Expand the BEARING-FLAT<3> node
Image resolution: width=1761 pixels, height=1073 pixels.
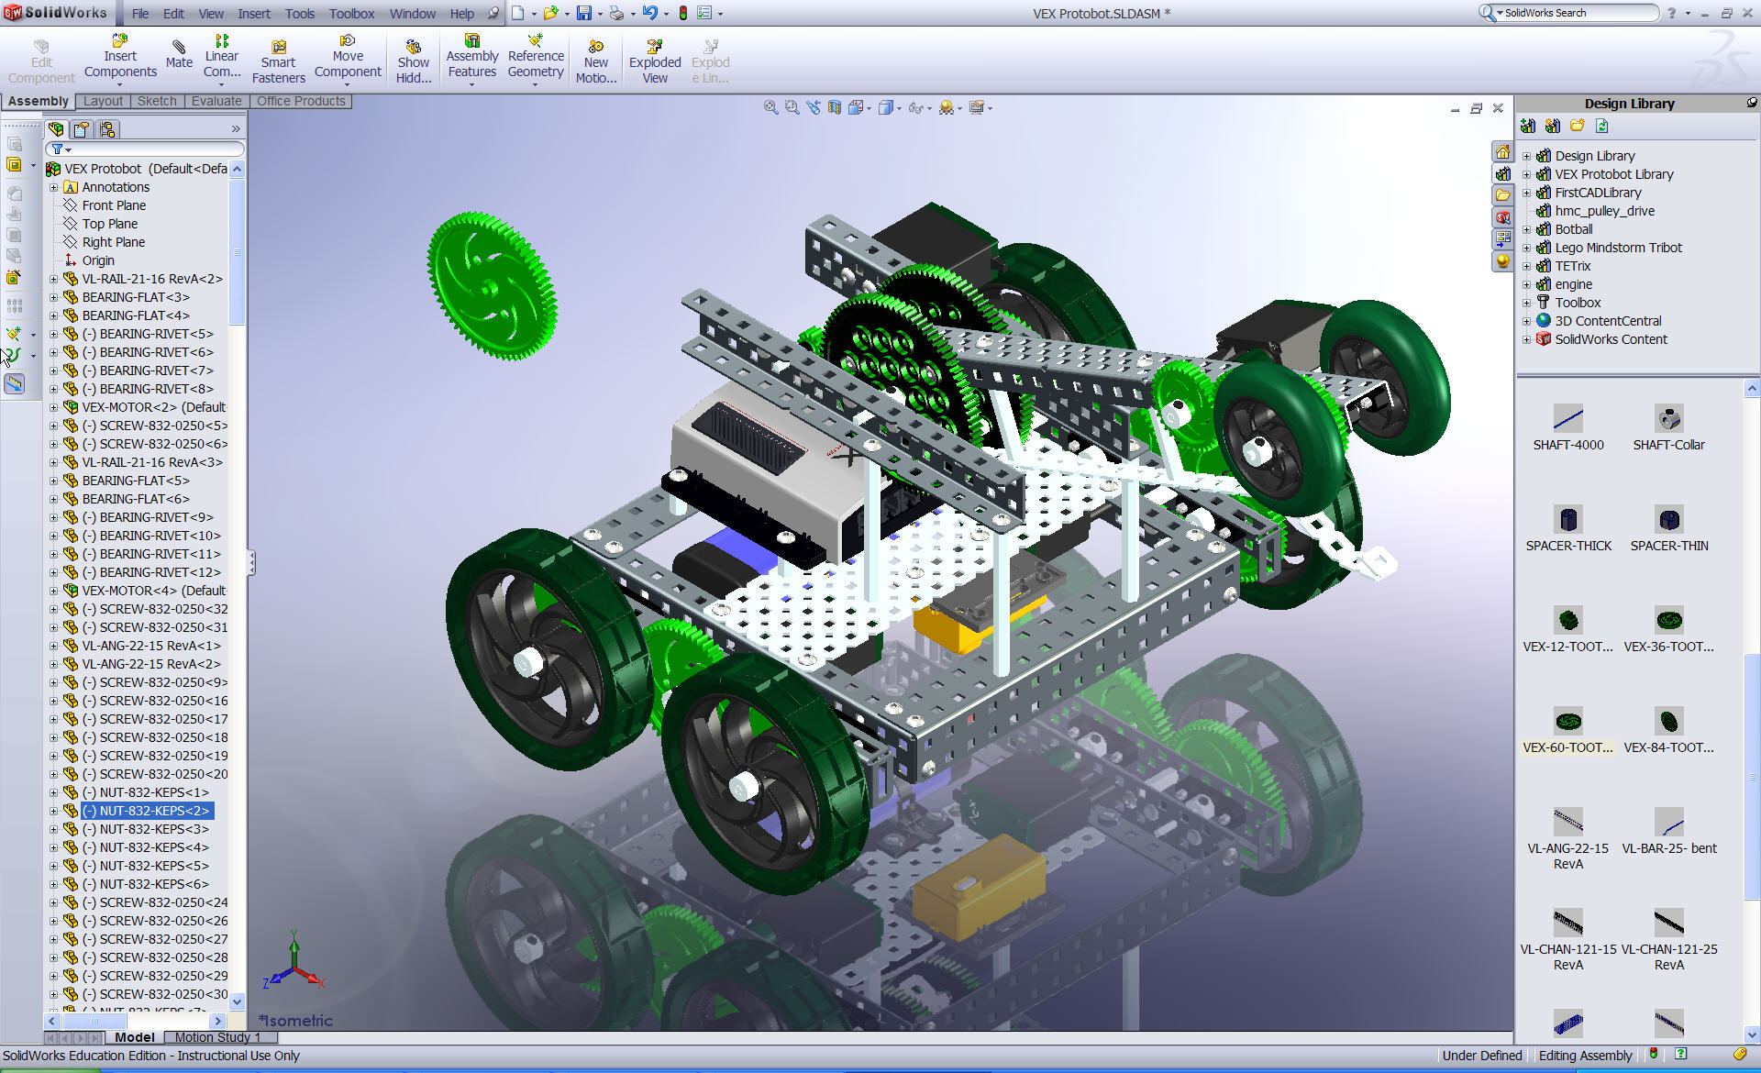(x=53, y=297)
